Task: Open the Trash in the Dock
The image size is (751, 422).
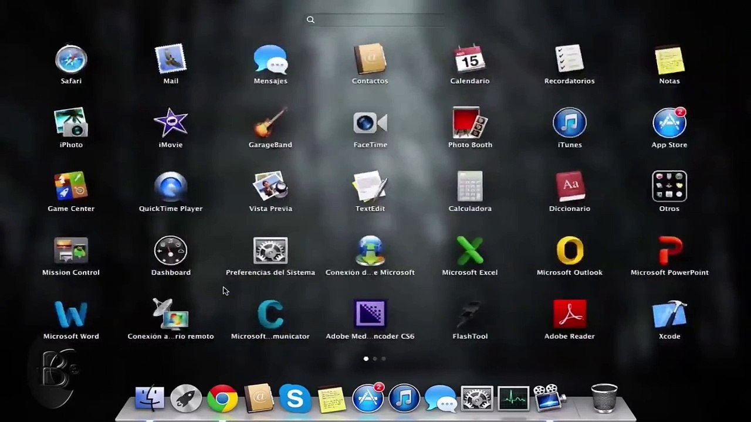Action: (x=604, y=399)
